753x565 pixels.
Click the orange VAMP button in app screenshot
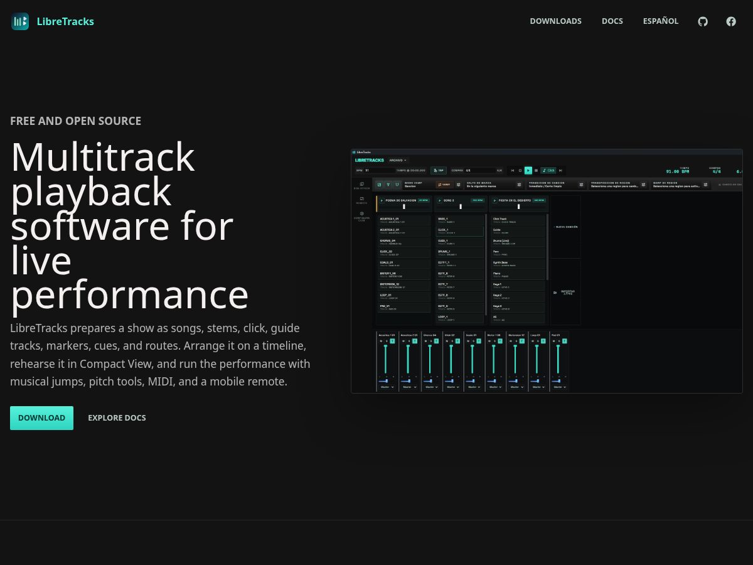[444, 185]
